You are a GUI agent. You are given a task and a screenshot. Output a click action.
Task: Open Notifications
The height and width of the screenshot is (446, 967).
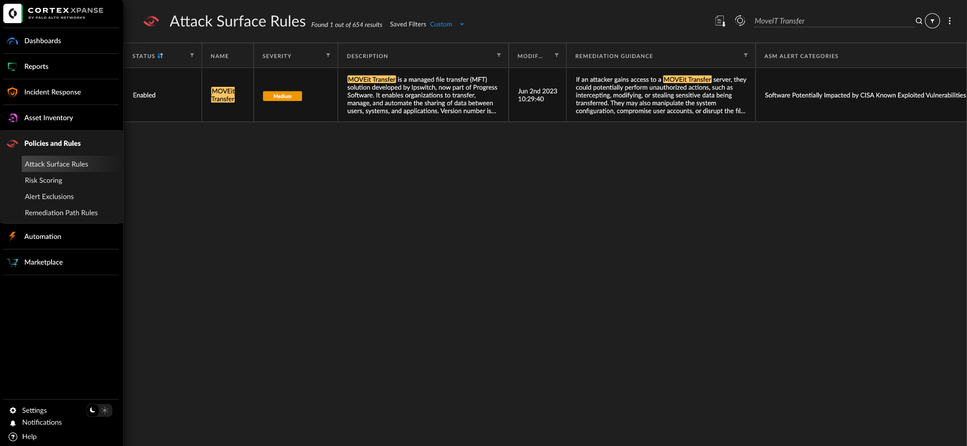point(42,422)
